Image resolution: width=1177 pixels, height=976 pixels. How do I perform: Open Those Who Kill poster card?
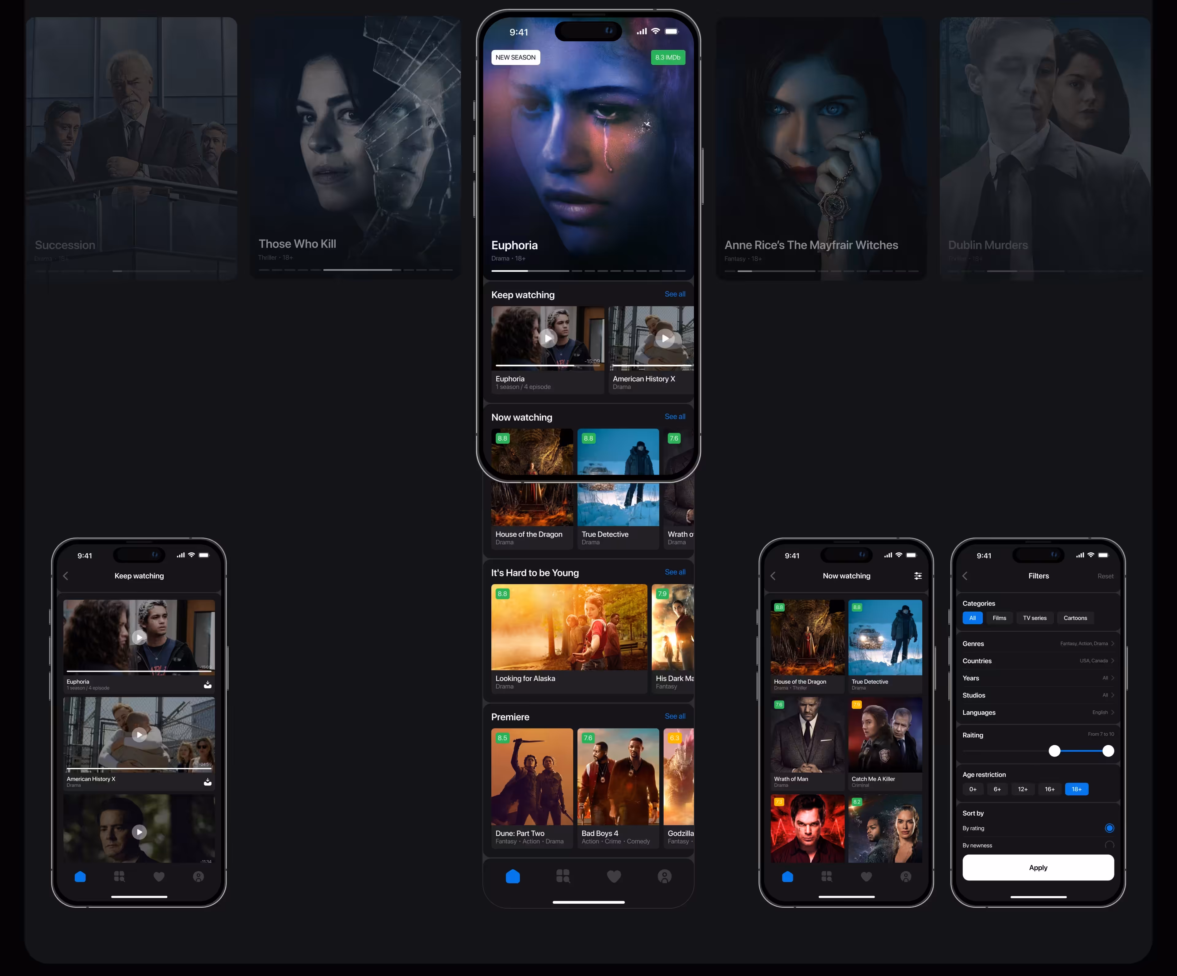coord(355,147)
